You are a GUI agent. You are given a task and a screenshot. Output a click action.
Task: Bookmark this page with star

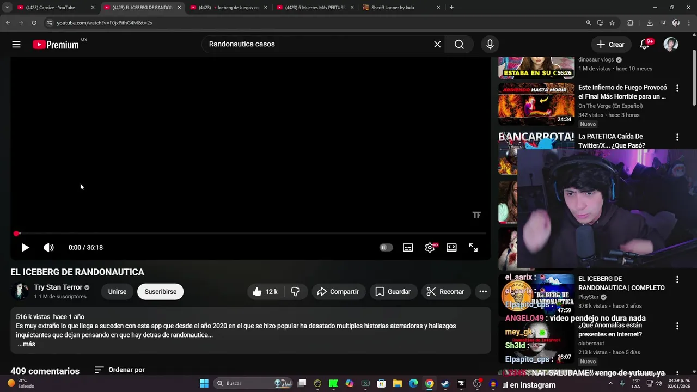coord(612,23)
